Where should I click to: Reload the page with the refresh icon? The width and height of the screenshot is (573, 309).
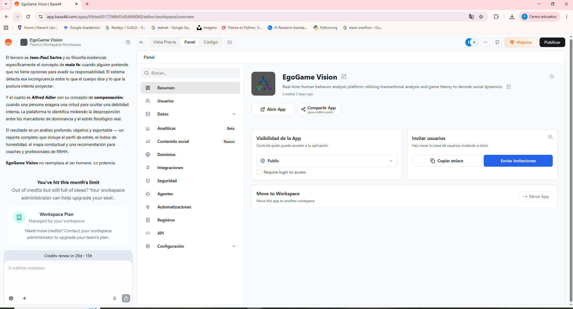point(28,17)
